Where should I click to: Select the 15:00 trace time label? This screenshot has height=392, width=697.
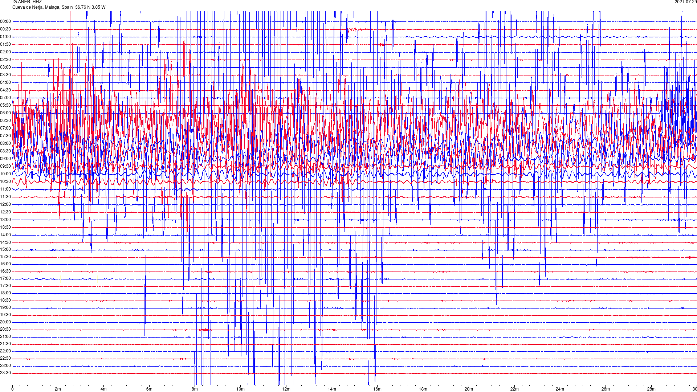point(5,250)
